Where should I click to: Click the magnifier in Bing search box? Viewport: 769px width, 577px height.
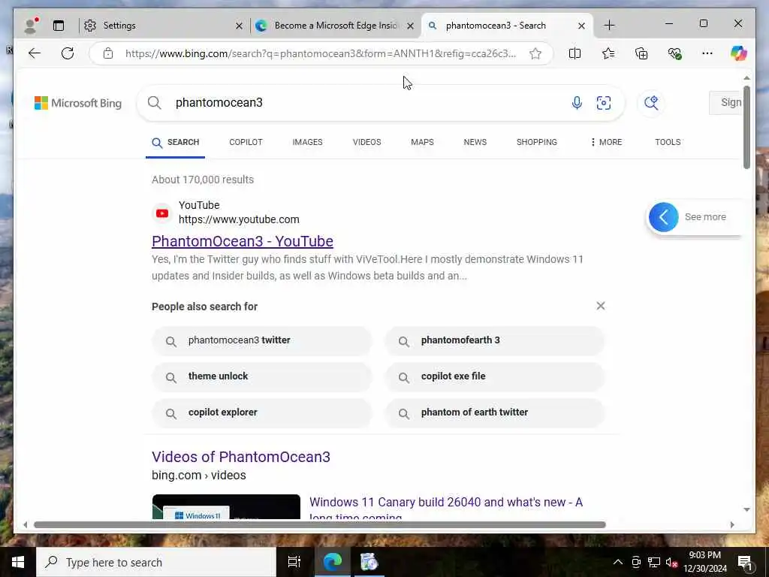pyautogui.click(x=155, y=102)
